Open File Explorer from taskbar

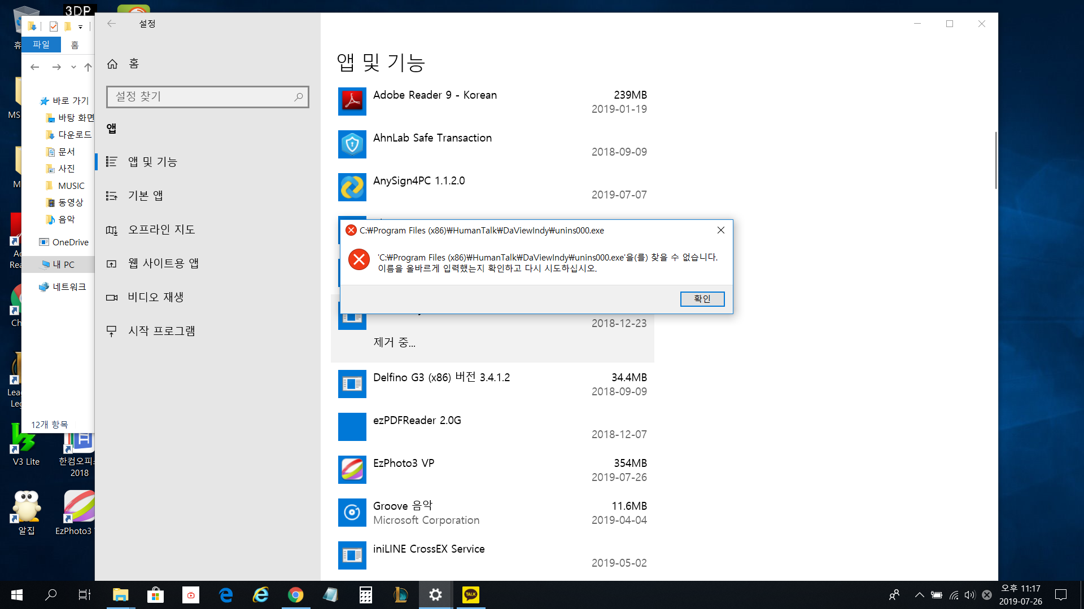pyautogui.click(x=120, y=595)
